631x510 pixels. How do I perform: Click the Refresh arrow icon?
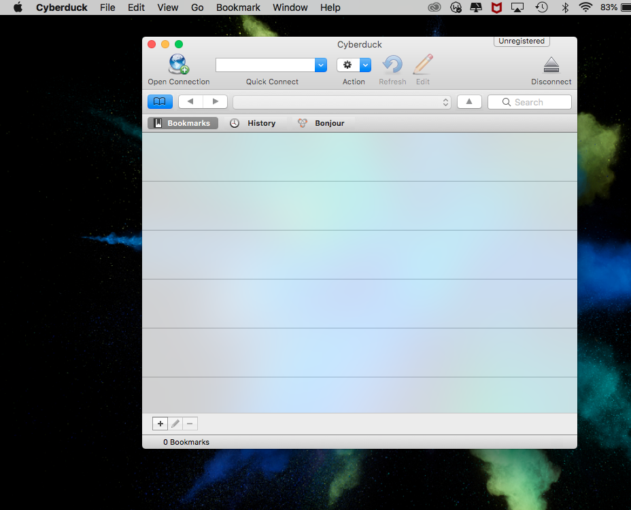click(392, 65)
